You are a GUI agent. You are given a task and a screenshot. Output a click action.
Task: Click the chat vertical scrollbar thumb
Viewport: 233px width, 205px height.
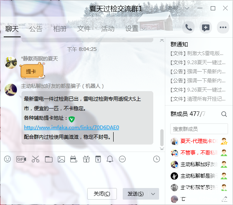[162, 137]
